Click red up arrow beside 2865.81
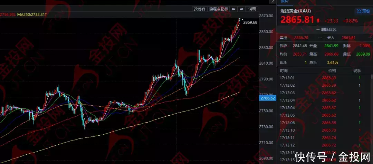This screenshot has height=164, width=373. point(318,21)
